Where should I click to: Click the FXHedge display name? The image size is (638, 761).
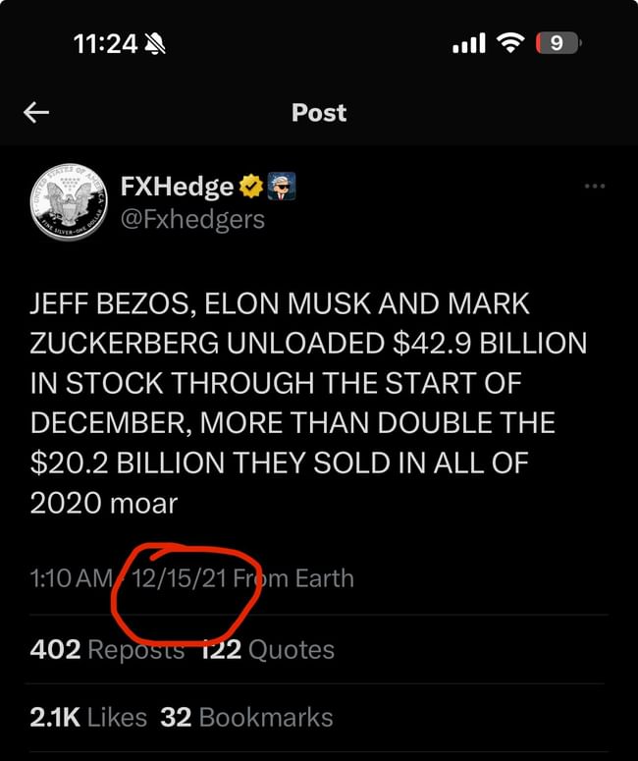(x=177, y=187)
